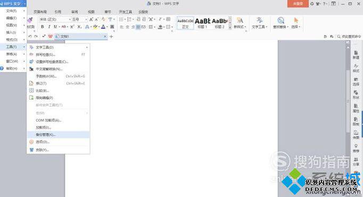Viewport: 363px width, 197px height.
Task: Choose COM 加载项(A) menu entry
Action: point(59,120)
